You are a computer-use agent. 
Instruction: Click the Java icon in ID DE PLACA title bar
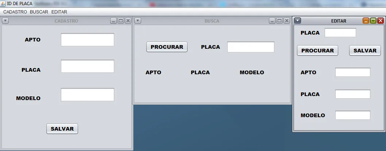pos(3,4)
